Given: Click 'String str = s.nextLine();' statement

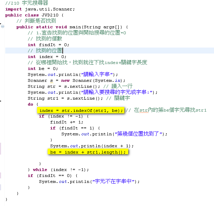Looking at the screenshot, I should coord(64,86).
